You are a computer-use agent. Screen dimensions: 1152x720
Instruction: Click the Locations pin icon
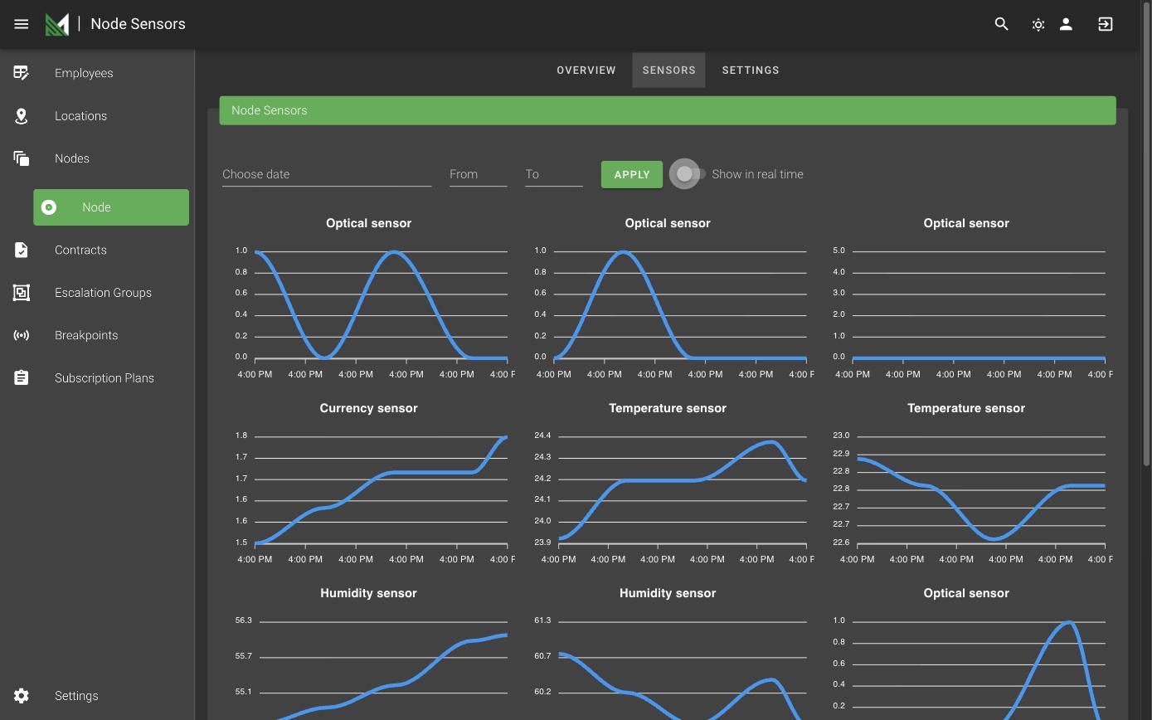(x=22, y=116)
